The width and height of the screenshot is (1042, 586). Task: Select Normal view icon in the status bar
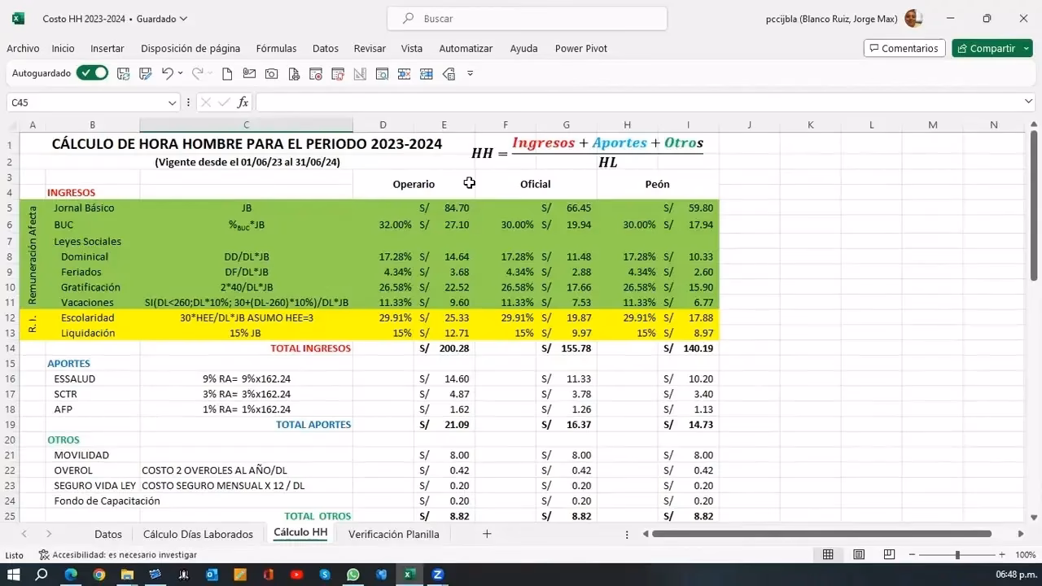click(x=828, y=554)
